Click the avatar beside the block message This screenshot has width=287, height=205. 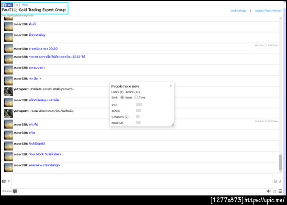[x=8, y=157]
